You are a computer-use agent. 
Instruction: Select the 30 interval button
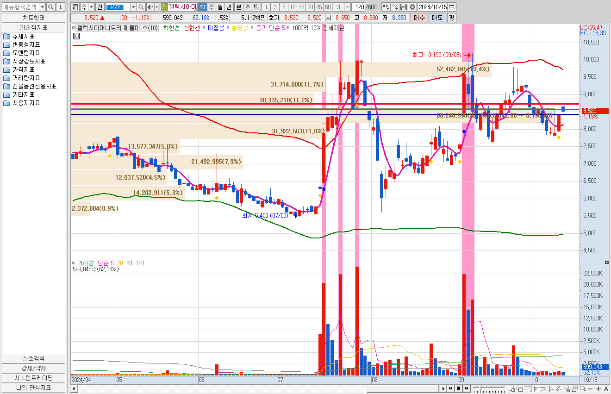coord(310,7)
